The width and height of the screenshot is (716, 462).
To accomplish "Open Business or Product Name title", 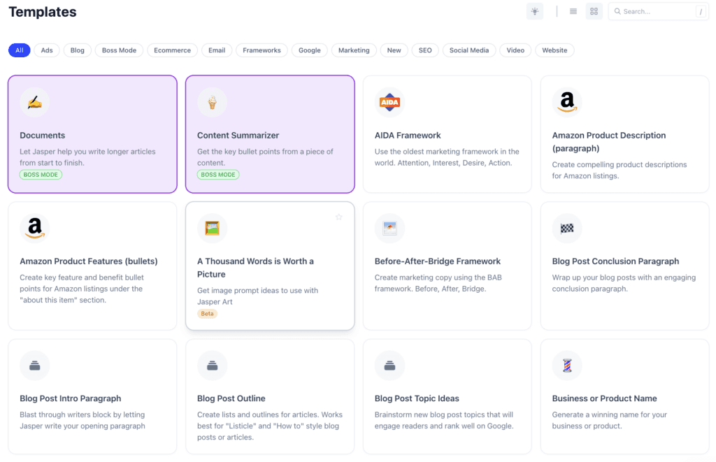I will click(x=605, y=398).
